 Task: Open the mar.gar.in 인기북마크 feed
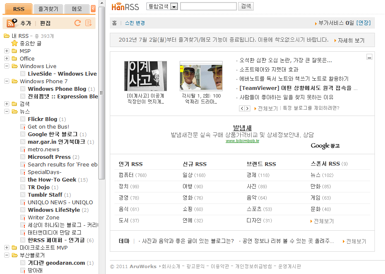coord(56,142)
